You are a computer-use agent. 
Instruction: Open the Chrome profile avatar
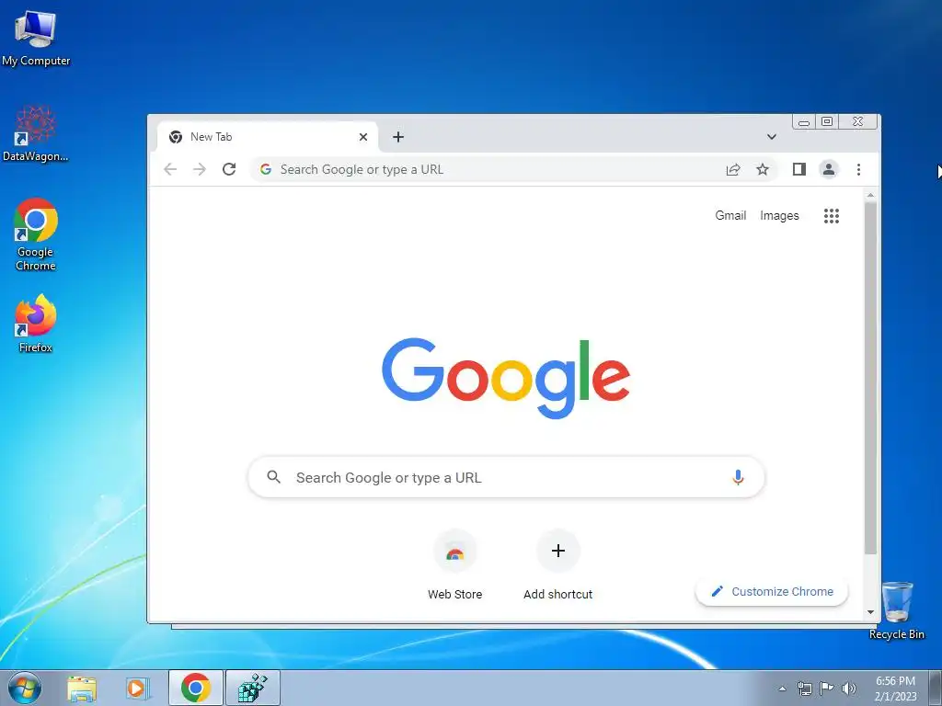829,169
